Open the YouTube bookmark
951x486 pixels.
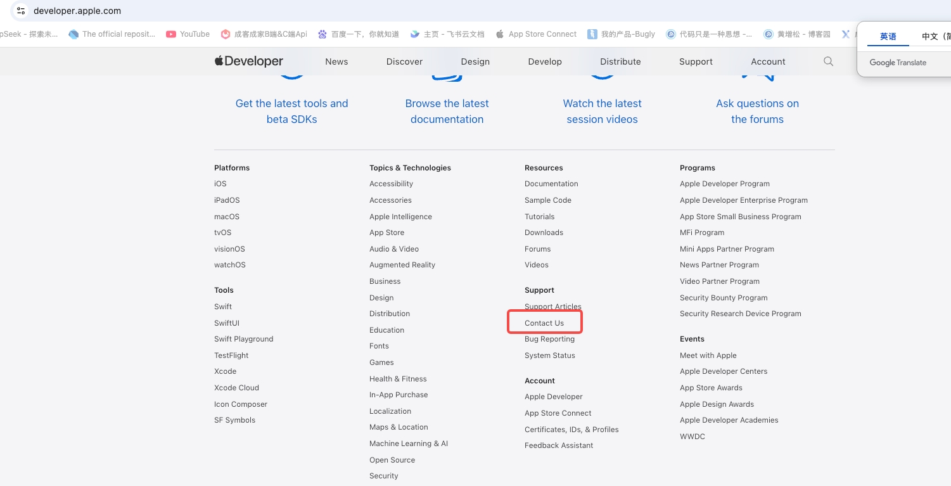(188, 34)
